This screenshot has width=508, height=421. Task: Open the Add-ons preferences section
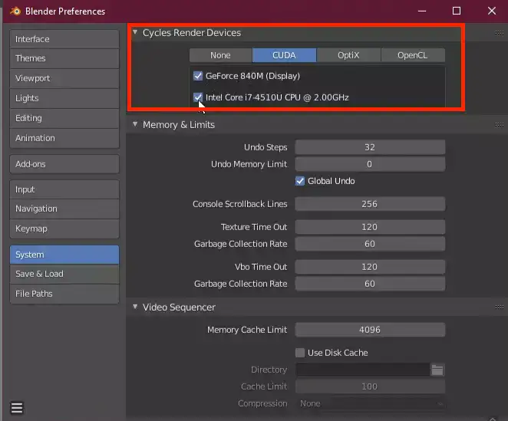64,164
